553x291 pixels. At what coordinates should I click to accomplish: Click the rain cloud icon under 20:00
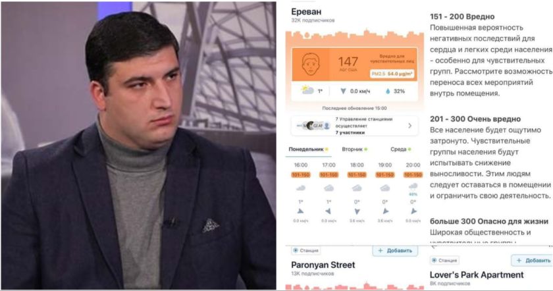(x=413, y=186)
